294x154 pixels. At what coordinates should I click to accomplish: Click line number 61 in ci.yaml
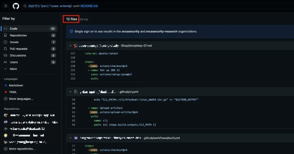tap(74, 112)
